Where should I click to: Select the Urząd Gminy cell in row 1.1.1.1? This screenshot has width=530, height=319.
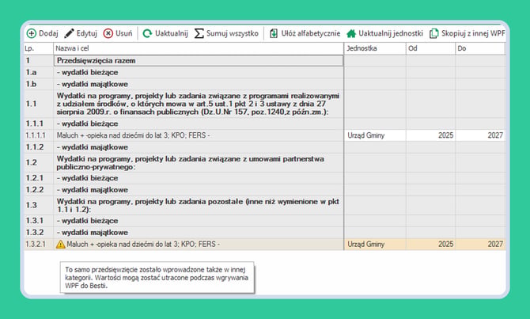(x=375, y=135)
